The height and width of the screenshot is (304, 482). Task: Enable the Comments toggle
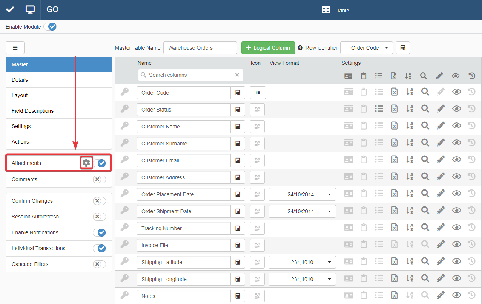click(x=99, y=179)
